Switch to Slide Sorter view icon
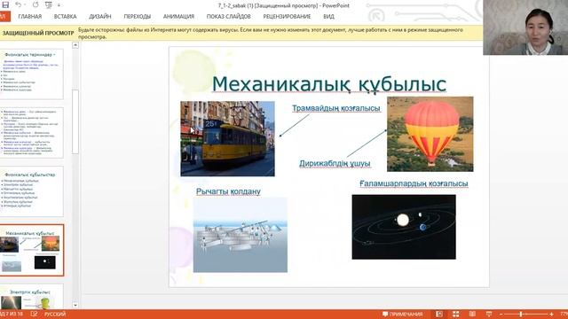This screenshot has width=568, height=319. tap(455, 314)
